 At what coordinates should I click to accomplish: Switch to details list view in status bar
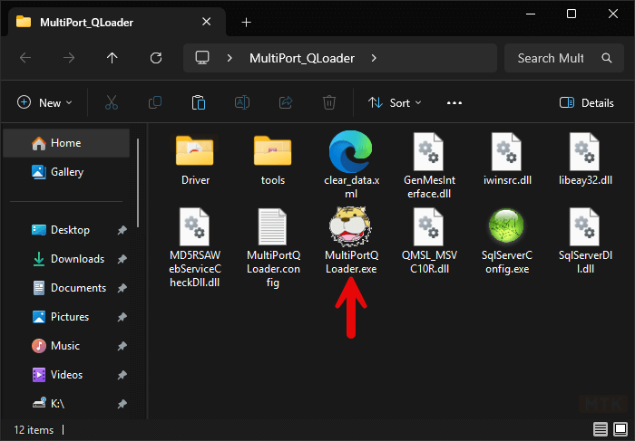tap(600, 429)
